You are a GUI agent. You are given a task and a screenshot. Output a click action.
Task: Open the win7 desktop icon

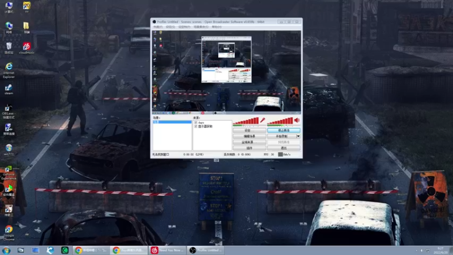click(8, 150)
